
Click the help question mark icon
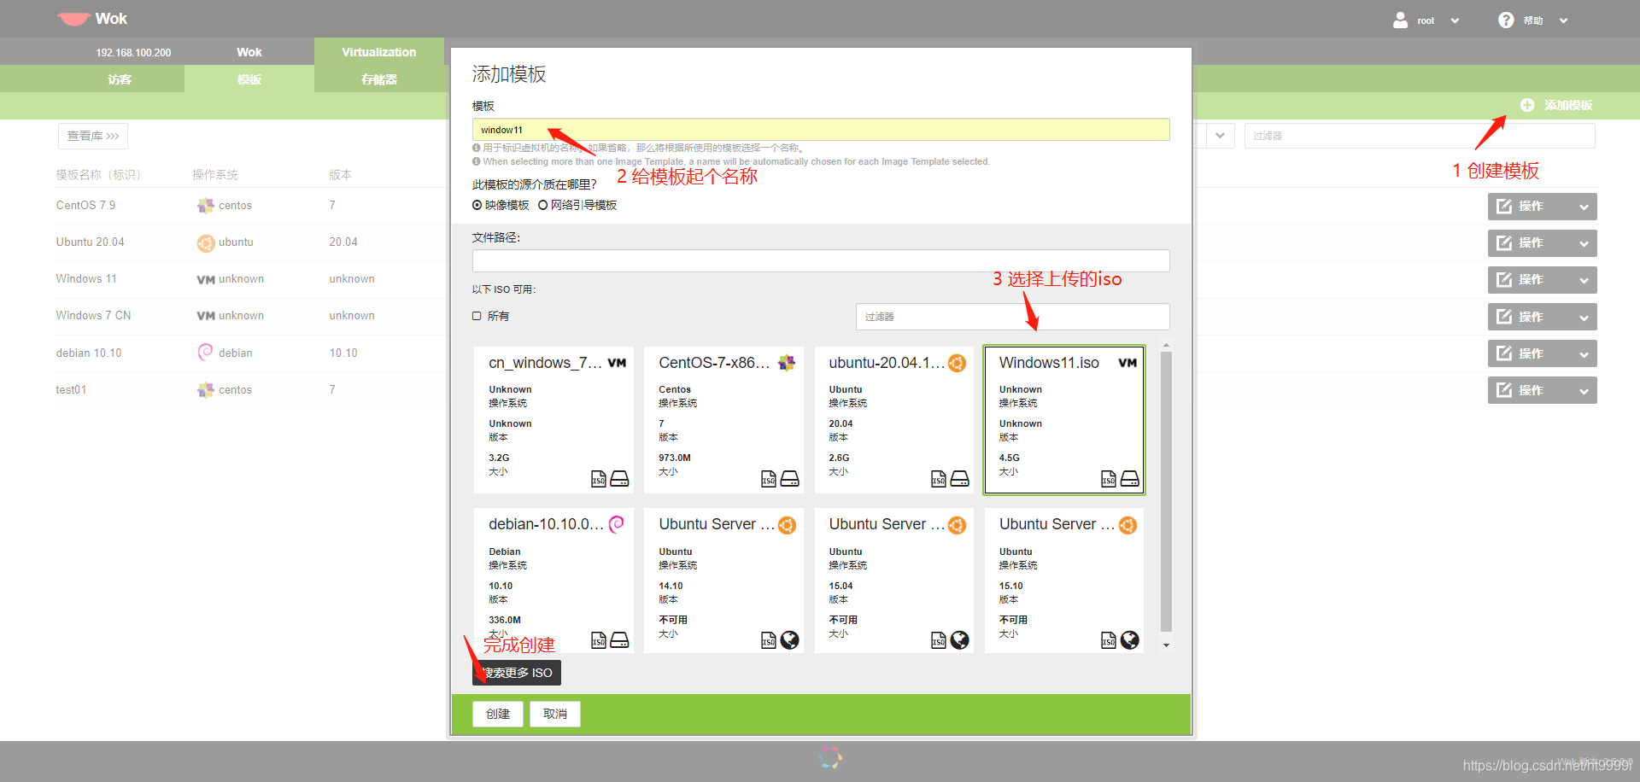click(x=1506, y=20)
